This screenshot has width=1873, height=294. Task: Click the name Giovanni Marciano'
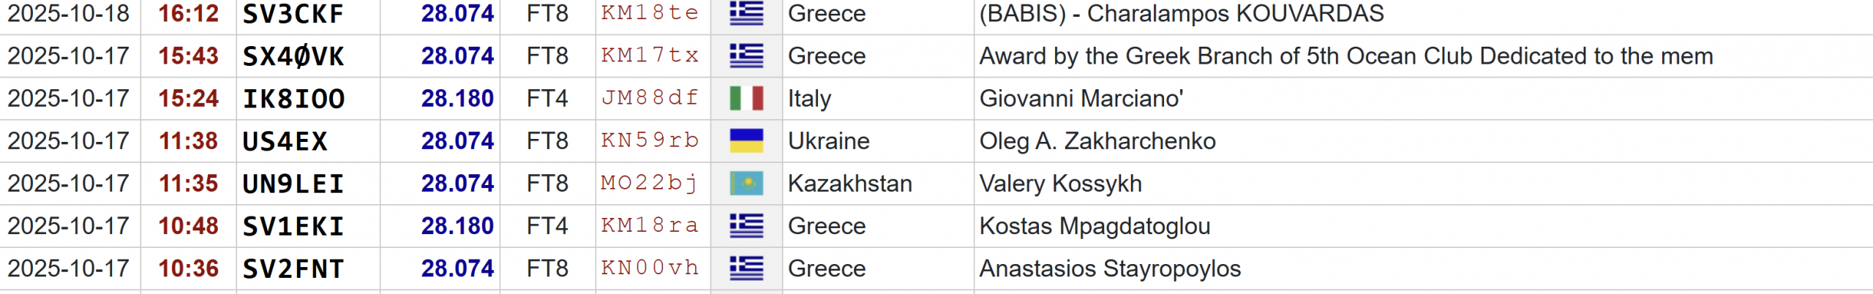tap(1081, 99)
